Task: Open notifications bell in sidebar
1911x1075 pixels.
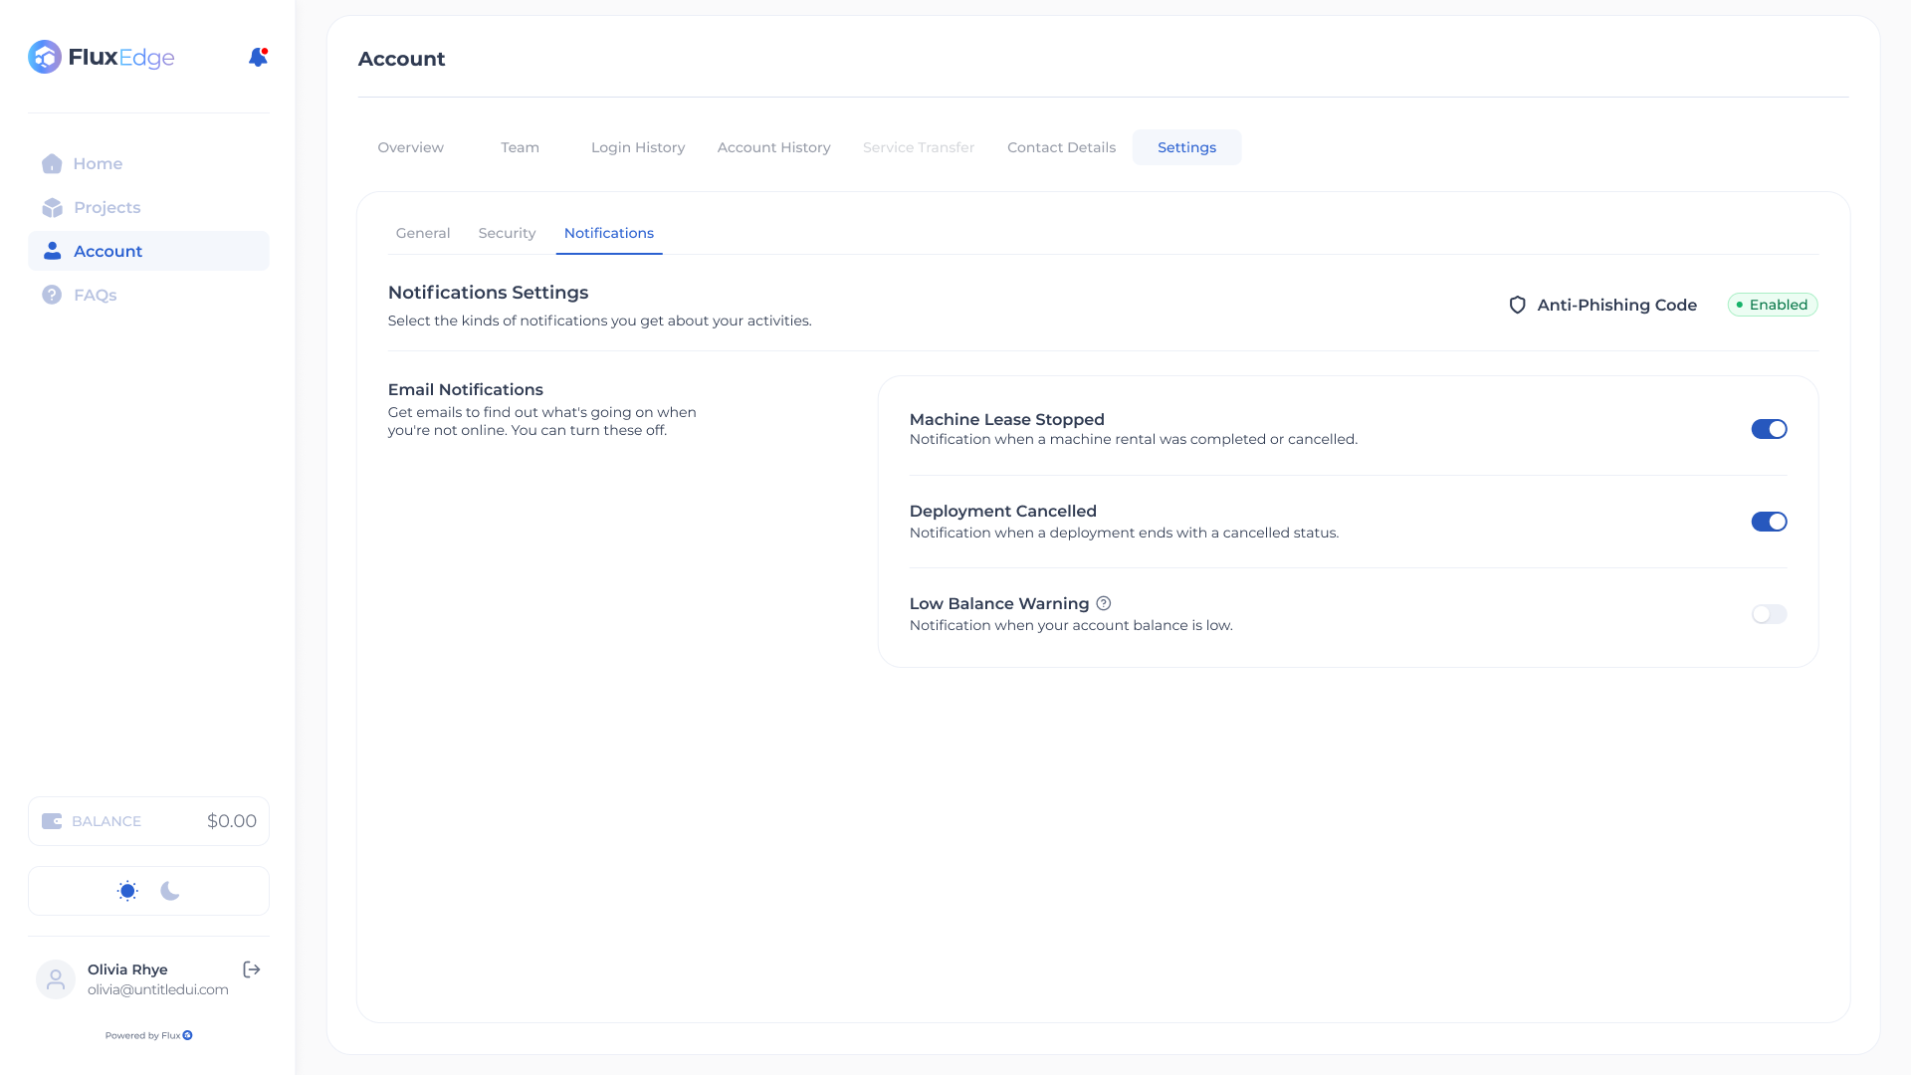Action: pyautogui.click(x=258, y=57)
